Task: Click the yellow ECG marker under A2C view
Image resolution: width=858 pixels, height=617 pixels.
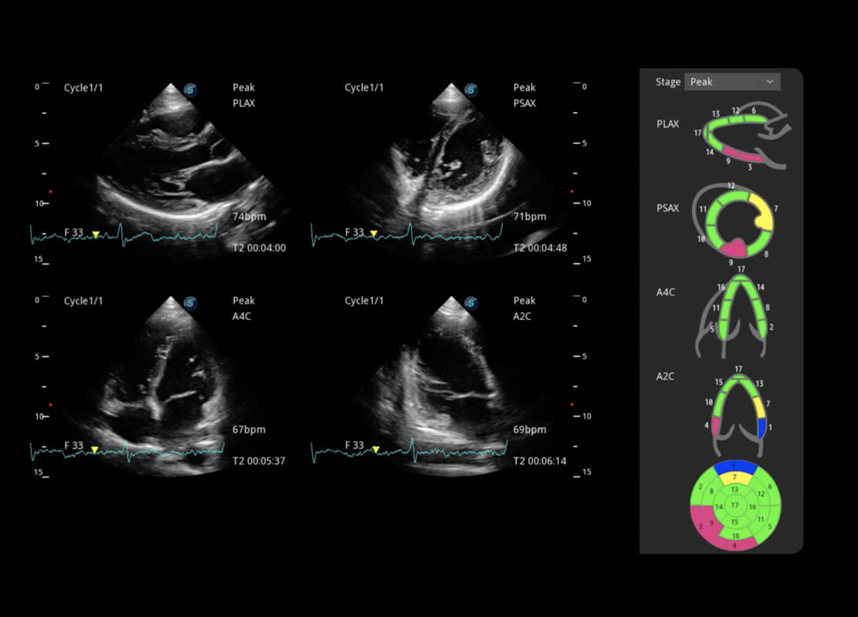Action: (376, 448)
